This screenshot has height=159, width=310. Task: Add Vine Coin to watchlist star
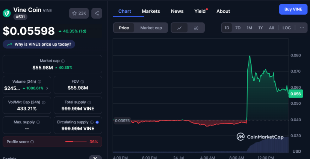79,13
